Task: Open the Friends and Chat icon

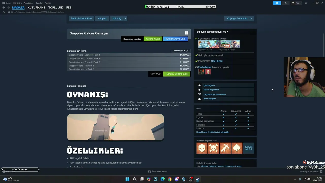Action: (x=321, y=171)
